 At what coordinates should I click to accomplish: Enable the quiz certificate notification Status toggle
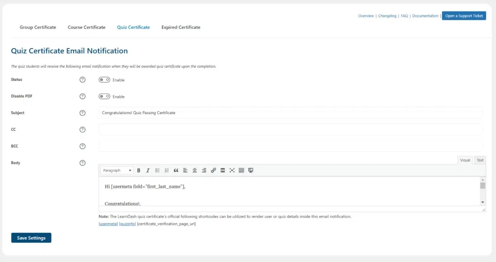104,79
